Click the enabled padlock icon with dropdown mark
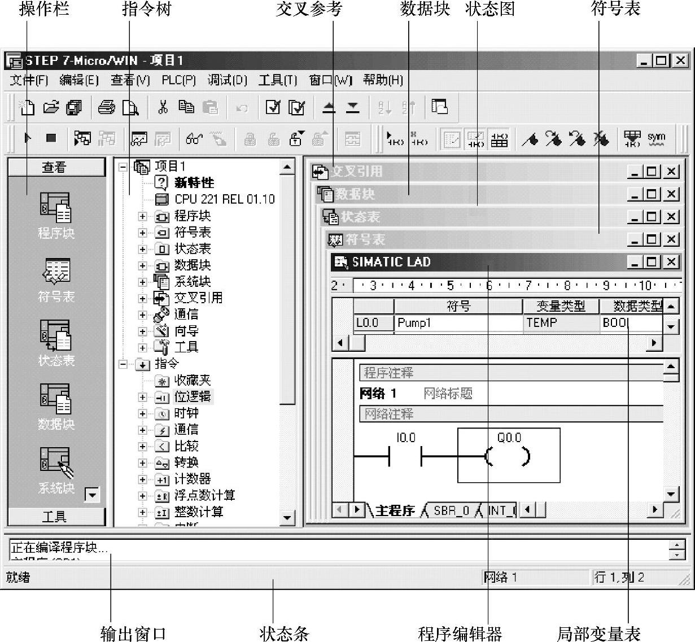 297,139
